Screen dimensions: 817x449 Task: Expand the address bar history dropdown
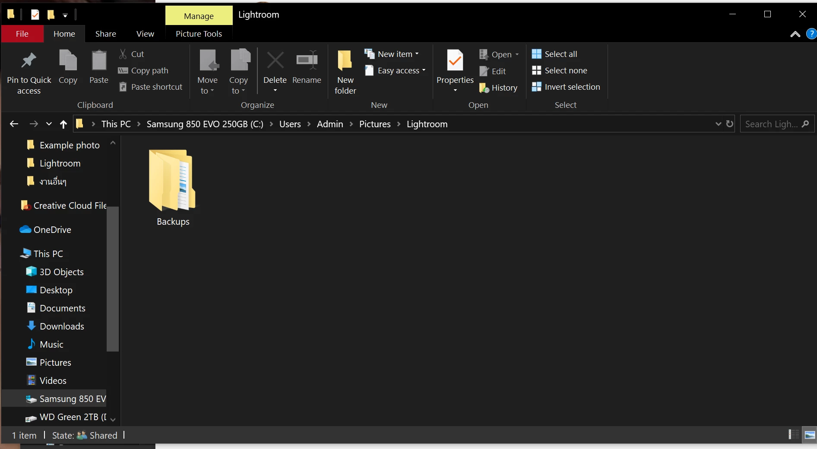point(718,124)
